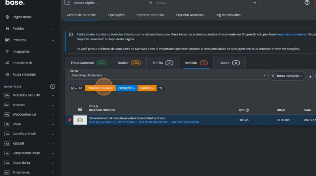This screenshot has height=176, width=316.
Task: Click the download icon next to Busca avançada
Action: [310, 76]
